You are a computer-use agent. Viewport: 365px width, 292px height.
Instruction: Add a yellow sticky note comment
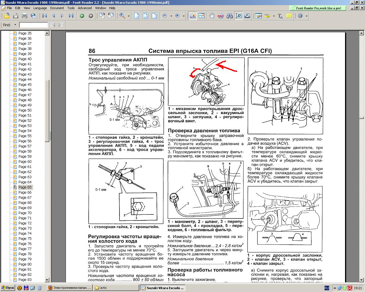coord(289,16)
